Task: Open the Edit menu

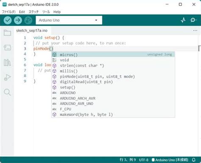Action: (x=22, y=12)
